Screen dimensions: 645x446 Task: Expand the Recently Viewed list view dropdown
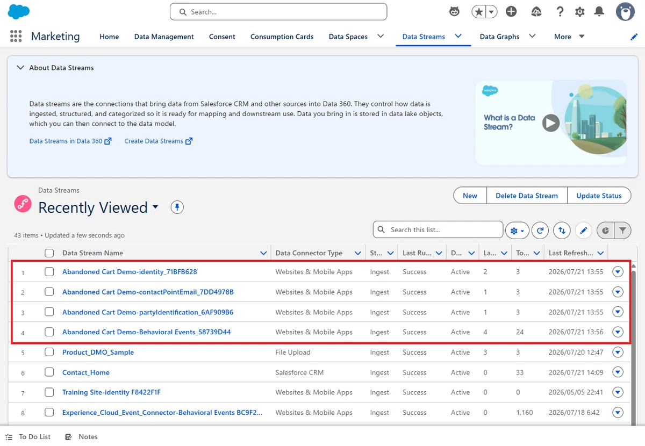(x=155, y=207)
